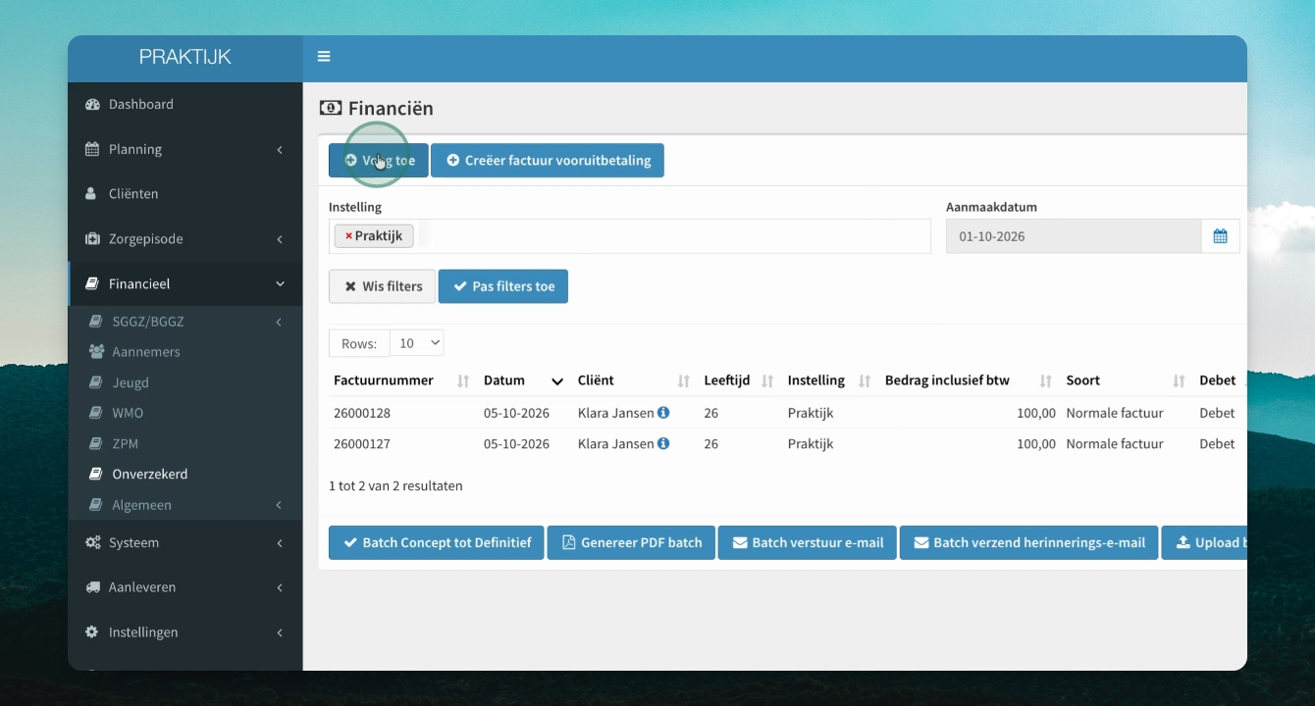Image resolution: width=1315 pixels, height=706 pixels.
Task: Show info for Klara Jansen on invoice 26000128
Action: click(663, 413)
